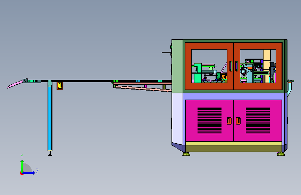Click the orange handle on left lower door
The width and height of the screenshot is (301, 195).
[x=229, y=121]
